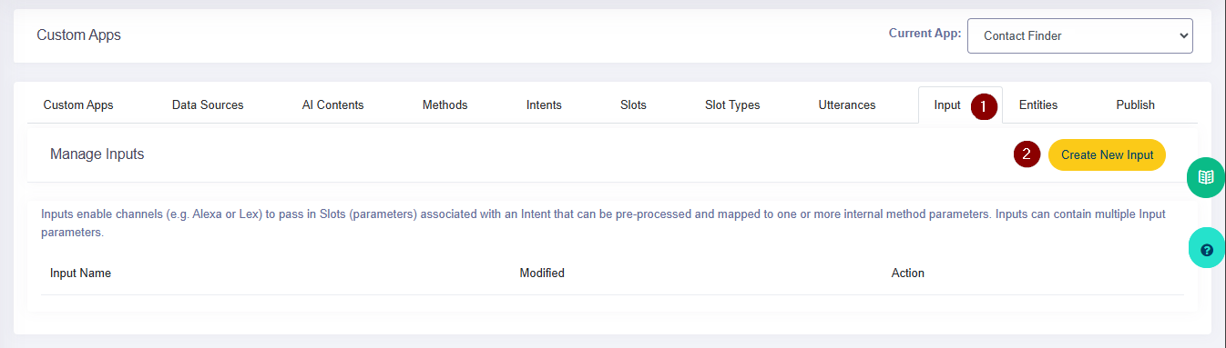Open the Slot Types tab
Image resolution: width=1226 pixels, height=348 pixels.
(732, 104)
